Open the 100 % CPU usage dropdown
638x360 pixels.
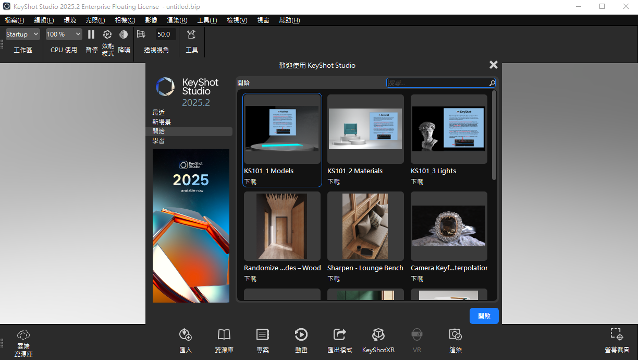point(64,34)
